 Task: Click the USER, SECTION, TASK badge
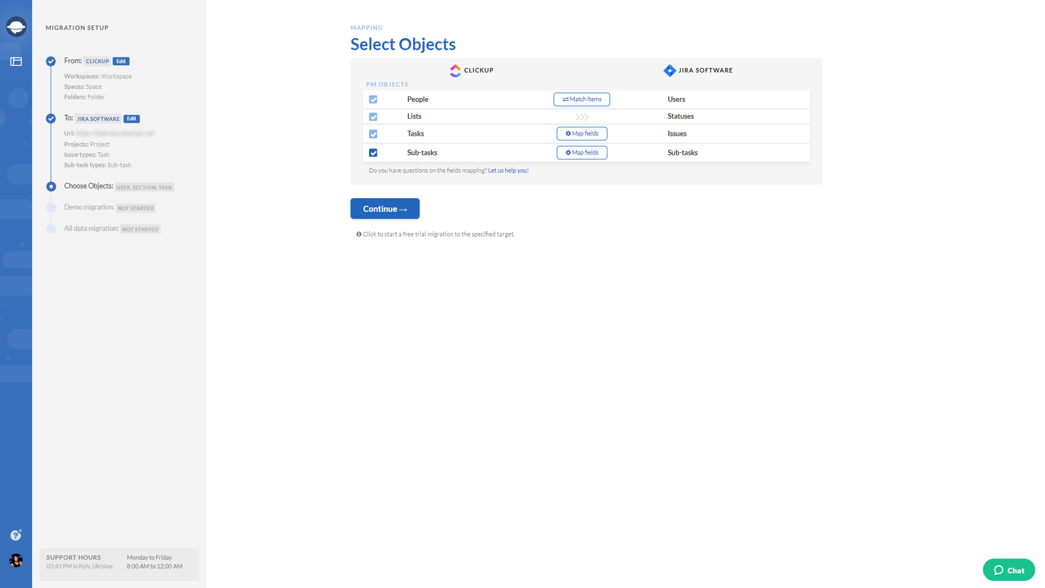144,188
